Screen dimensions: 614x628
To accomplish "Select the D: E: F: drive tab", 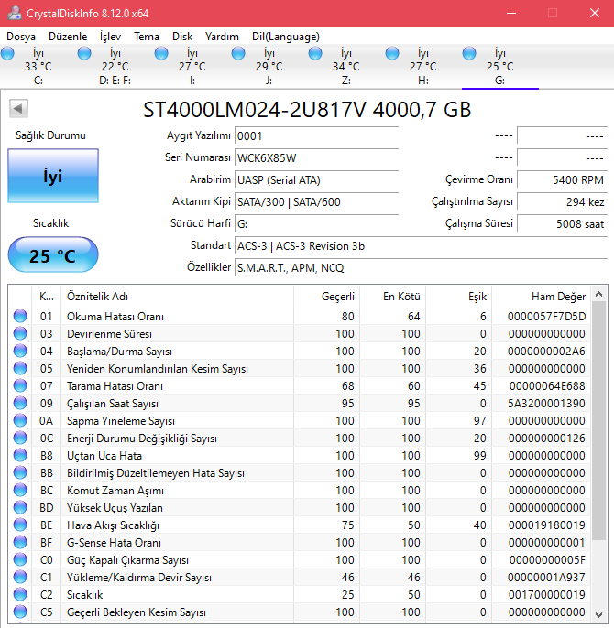I will [115, 67].
